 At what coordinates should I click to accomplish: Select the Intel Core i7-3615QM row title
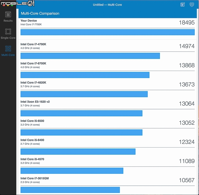35,178
